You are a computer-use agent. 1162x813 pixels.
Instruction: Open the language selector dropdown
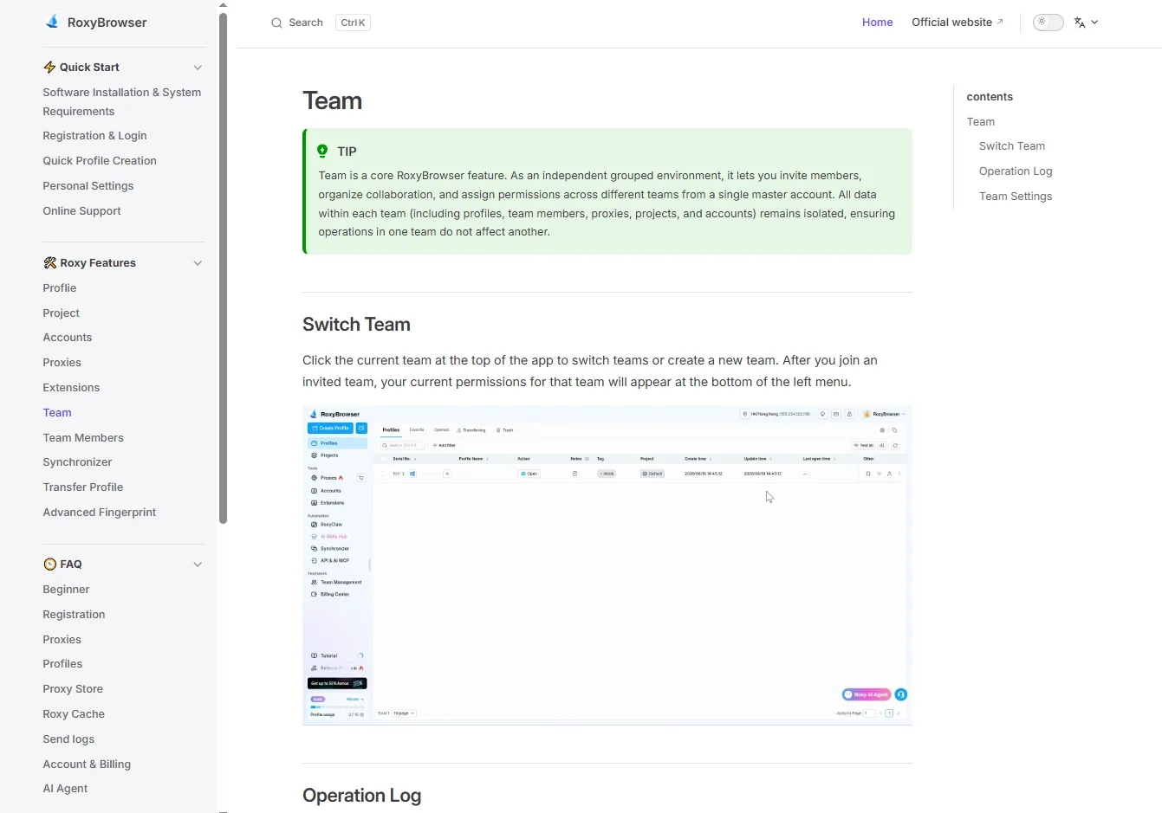point(1086,23)
